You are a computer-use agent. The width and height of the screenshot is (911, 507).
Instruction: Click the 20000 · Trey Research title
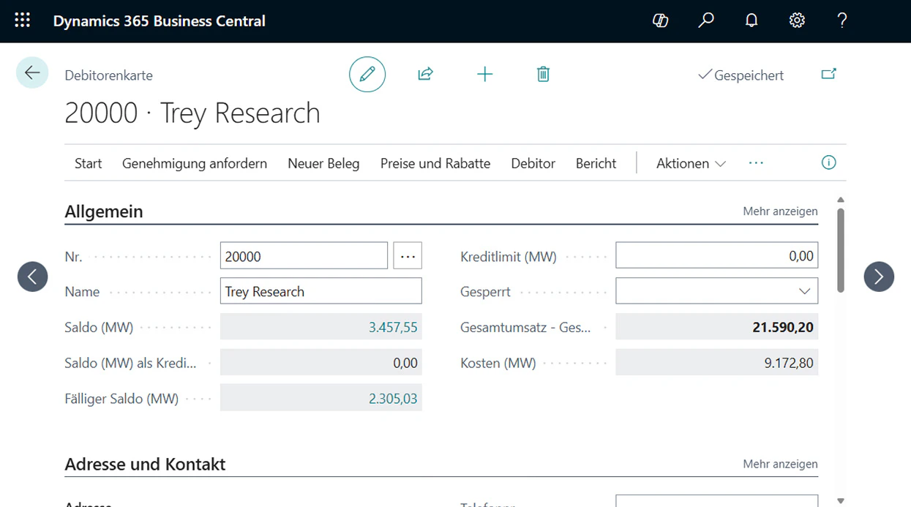click(x=192, y=113)
